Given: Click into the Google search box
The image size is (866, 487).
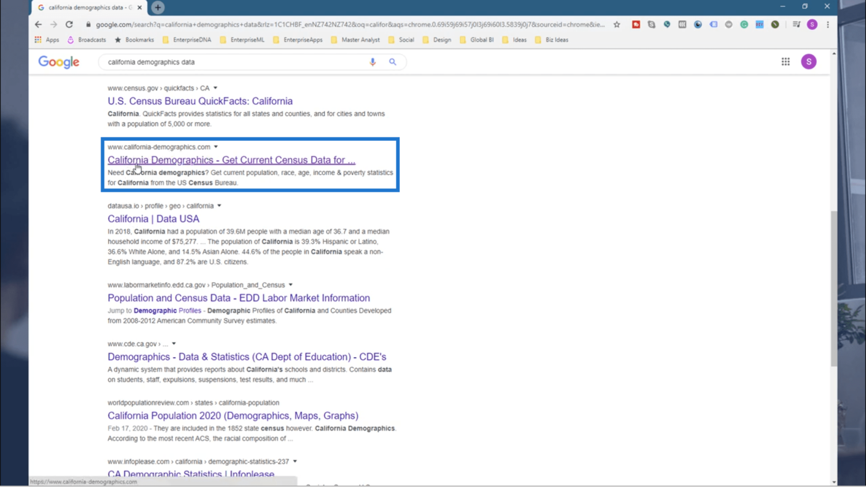Looking at the screenshot, I should 232,62.
